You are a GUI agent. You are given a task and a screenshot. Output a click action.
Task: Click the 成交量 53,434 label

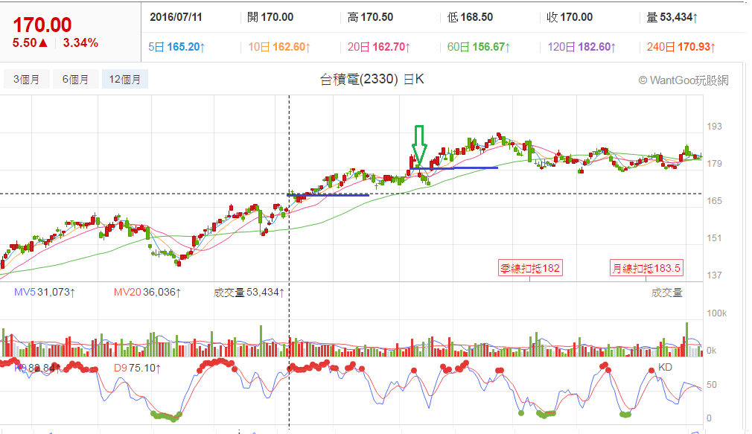(249, 292)
